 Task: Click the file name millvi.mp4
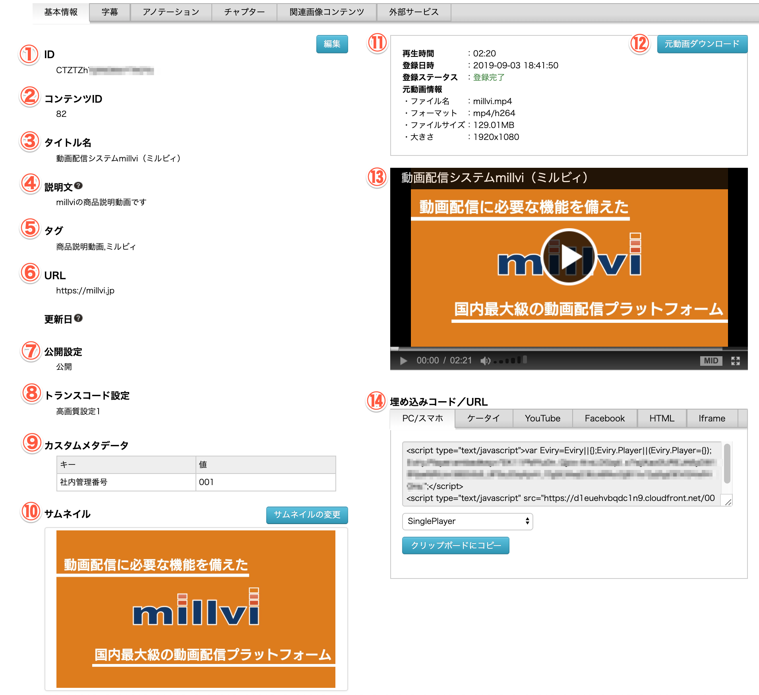[x=492, y=101]
